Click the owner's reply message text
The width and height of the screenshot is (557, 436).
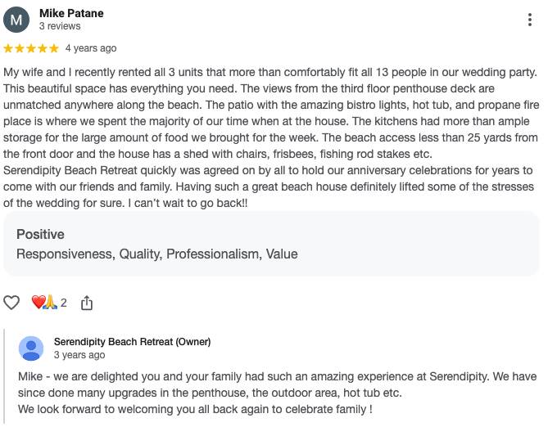pos(277,393)
